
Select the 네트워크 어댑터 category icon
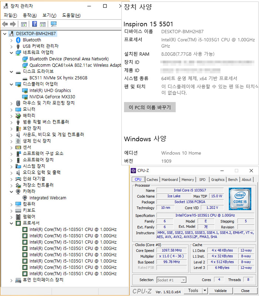(x=18, y=53)
